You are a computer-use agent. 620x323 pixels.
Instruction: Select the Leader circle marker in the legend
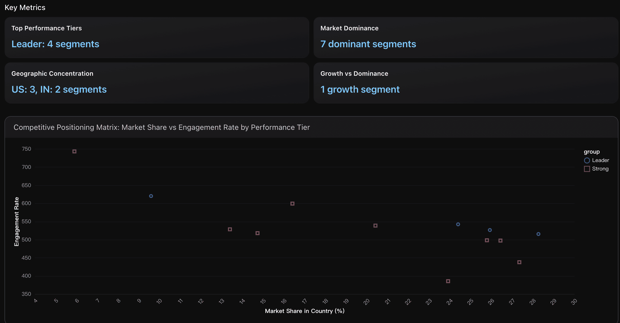coord(587,160)
